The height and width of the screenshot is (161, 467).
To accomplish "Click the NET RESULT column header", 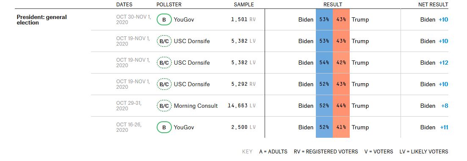I will 433,5.
